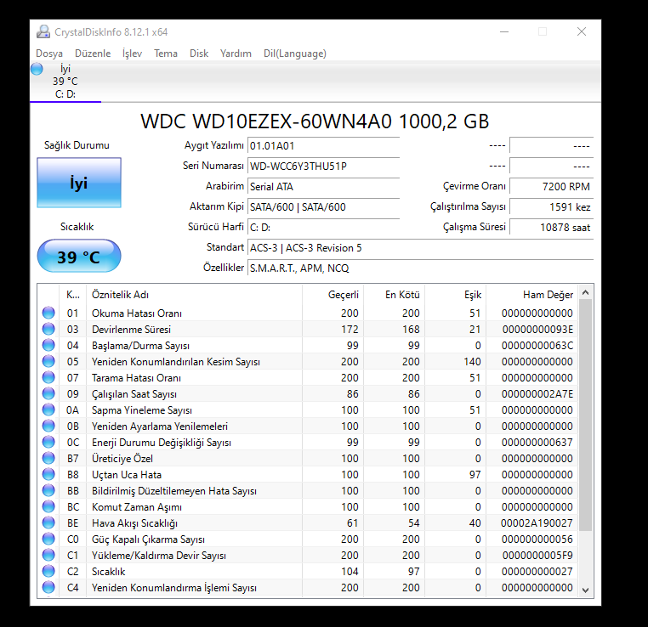Click the Serial ATA interface field

click(324, 187)
